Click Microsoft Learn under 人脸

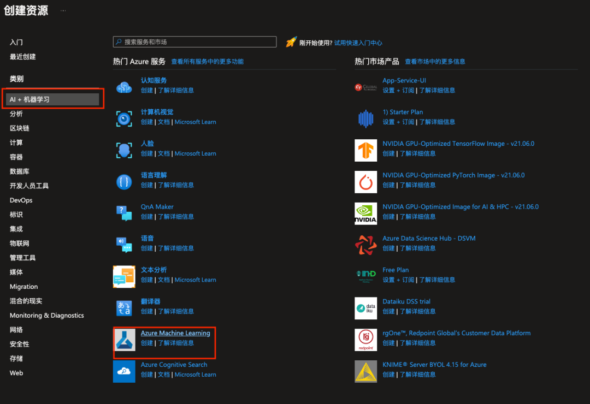tap(195, 153)
